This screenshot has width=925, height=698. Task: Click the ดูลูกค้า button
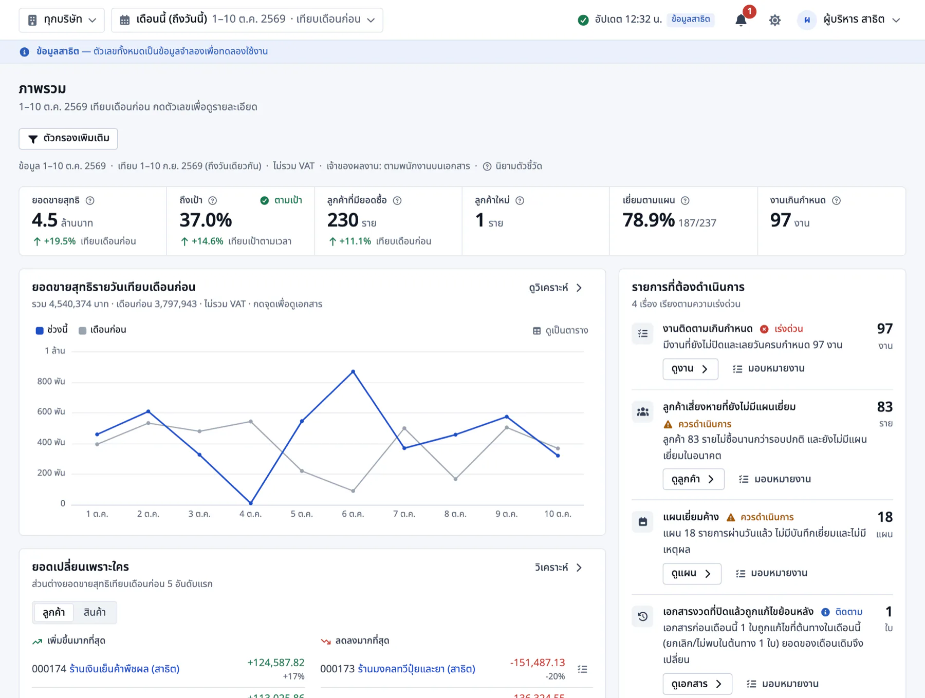pyautogui.click(x=693, y=479)
